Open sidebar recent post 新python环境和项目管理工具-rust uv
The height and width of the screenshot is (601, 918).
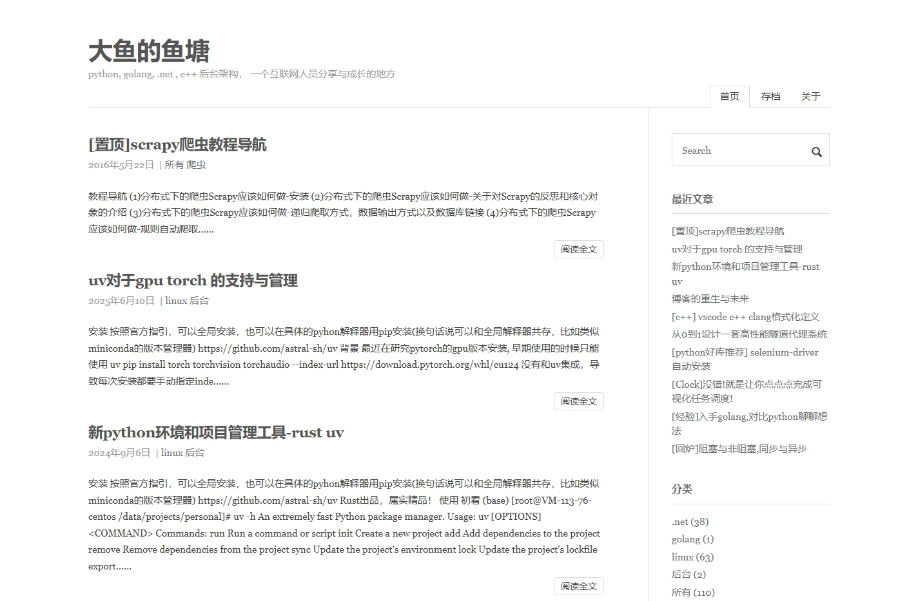[745, 274]
